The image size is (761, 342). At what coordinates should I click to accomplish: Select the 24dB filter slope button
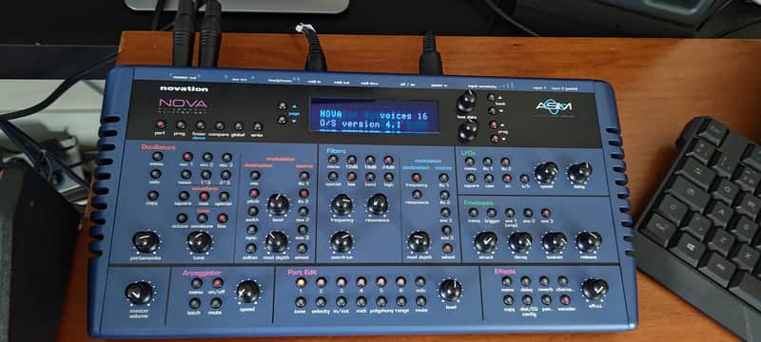click(388, 161)
